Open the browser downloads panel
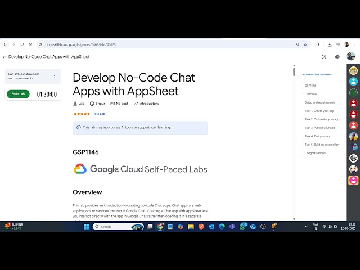360x270 pixels. (330, 44)
